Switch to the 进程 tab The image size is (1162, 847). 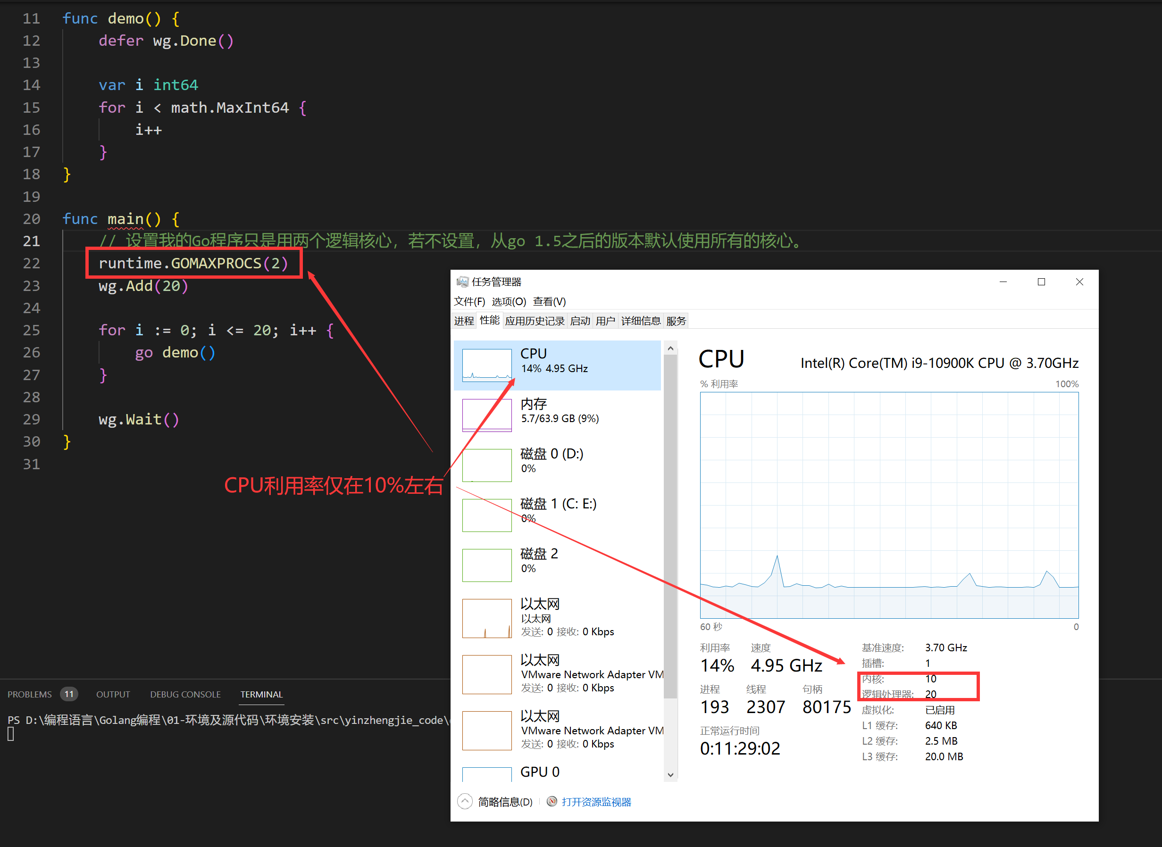(x=464, y=320)
